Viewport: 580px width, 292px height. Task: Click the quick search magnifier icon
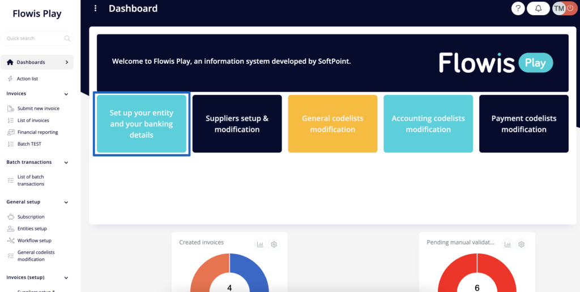(67, 38)
